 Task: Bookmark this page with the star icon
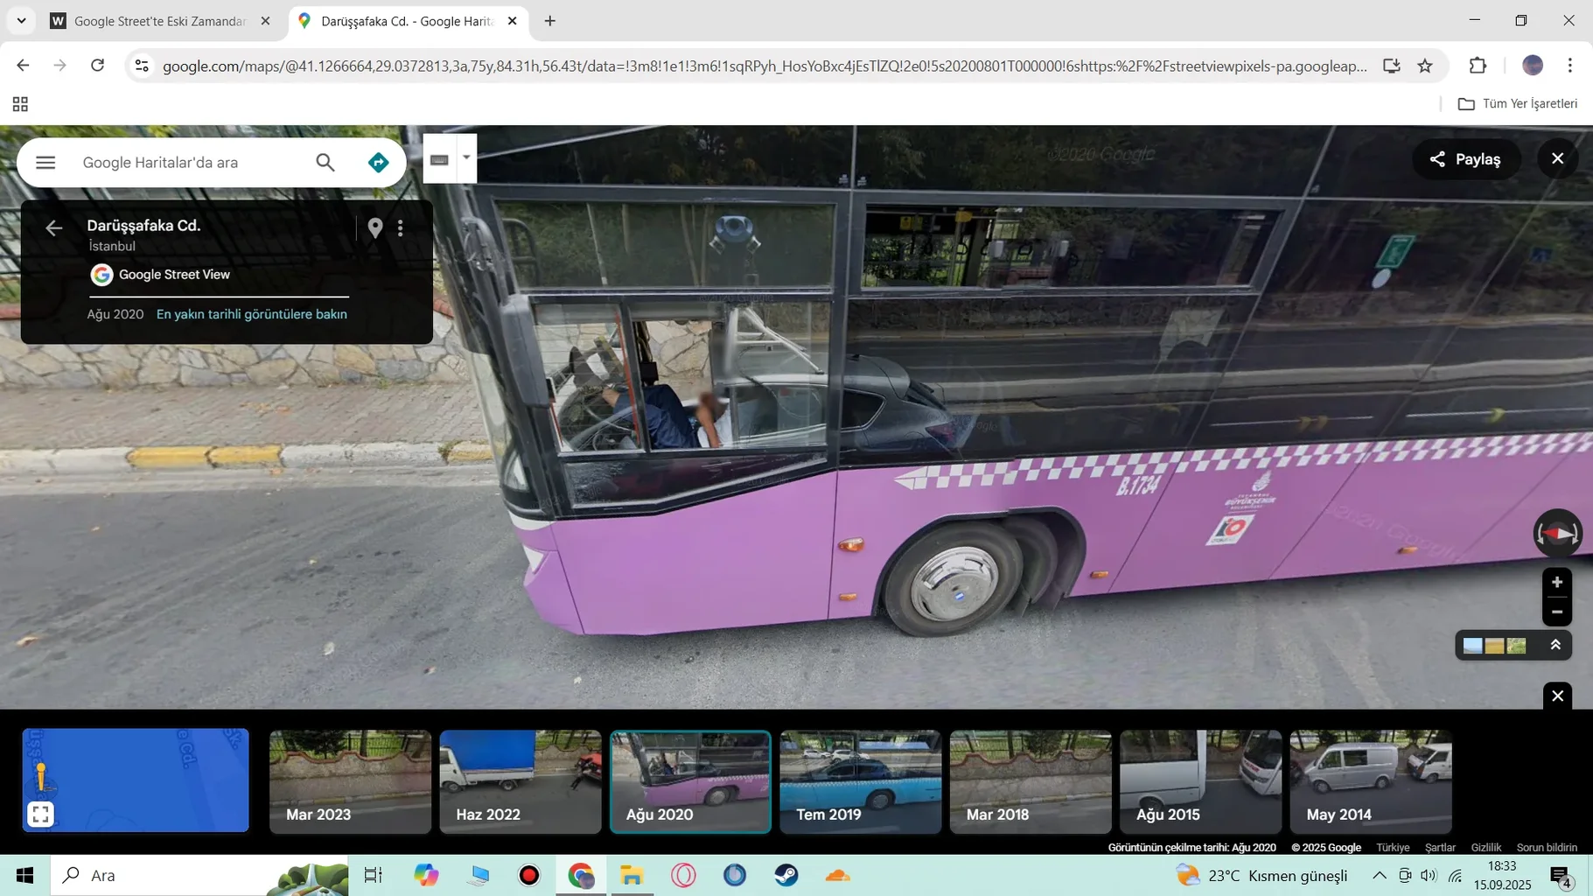pos(1425,66)
